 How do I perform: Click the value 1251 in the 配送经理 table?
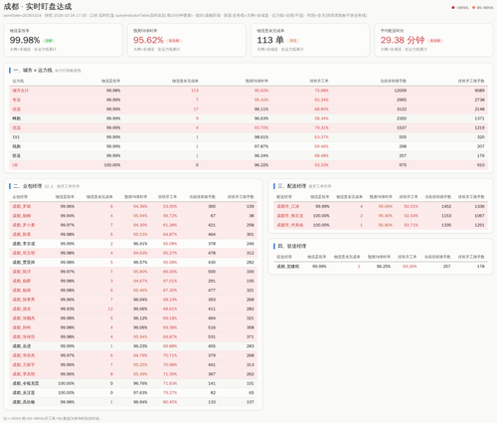tap(479, 225)
